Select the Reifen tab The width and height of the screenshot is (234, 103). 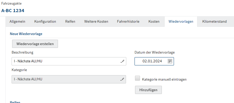click(70, 22)
